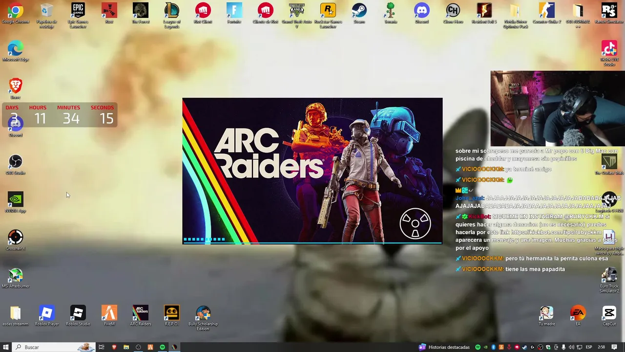Image resolution: width=625 pixels, height=352 pixels.
Task: Switch to OBS Studio on taskbar
Action: click(138, 347)
